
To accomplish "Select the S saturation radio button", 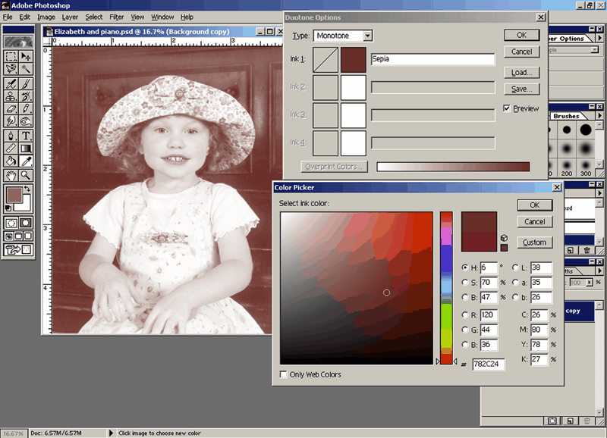I will pos(465,283).
